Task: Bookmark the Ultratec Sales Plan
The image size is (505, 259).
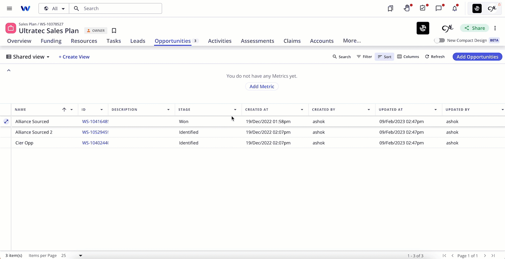Action: pyautogui.click(x=114, y=31)
